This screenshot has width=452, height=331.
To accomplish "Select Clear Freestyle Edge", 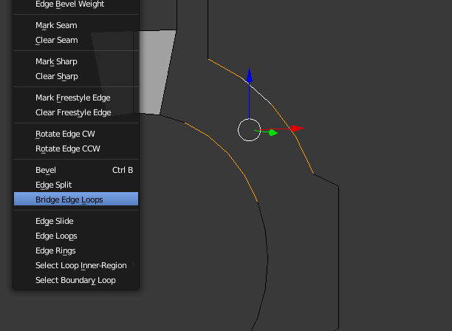I will pyautogui.click(x=76, y=112).
